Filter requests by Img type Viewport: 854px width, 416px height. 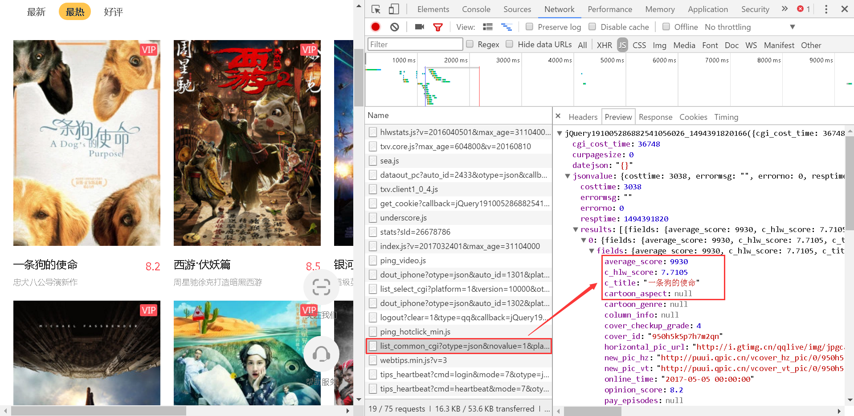659,45
